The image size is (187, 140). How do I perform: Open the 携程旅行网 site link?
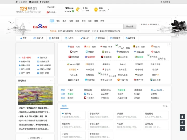click(x=123, y=52)
